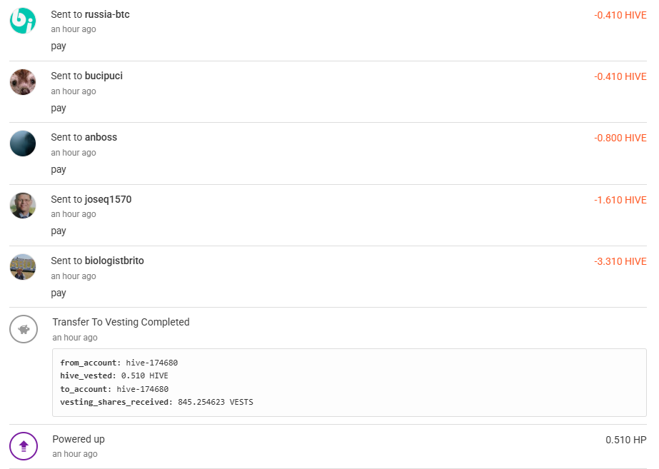Viewport: 659px width, 469px height.
Task: Click the russia-btc teal avatar icon
Action: pyautogui.click(x=23, y=20)
